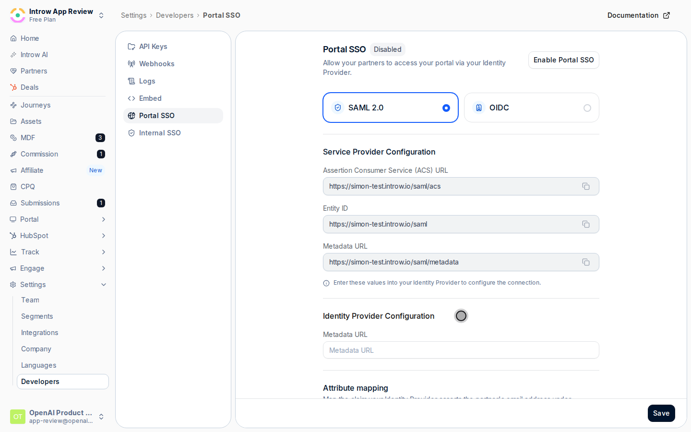Click the Webhooks antenna icon
Image resolution: width=691 pixels, height=432 pixels.
pos(131,64)
